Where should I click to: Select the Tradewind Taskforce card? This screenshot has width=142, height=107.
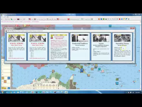click(x=80, y=47)
